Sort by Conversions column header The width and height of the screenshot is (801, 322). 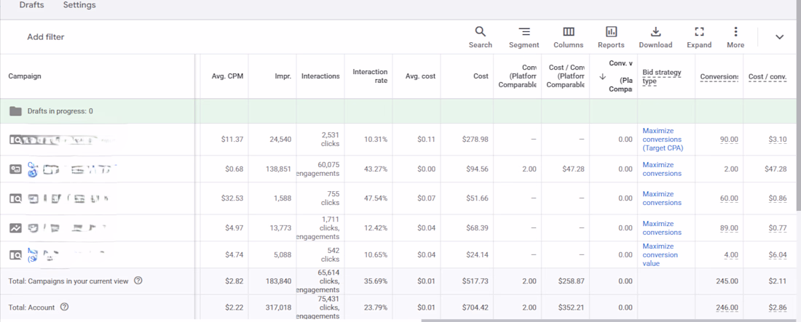click(719, 77)
